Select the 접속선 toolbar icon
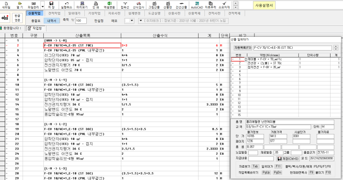 tap(125, 5)
